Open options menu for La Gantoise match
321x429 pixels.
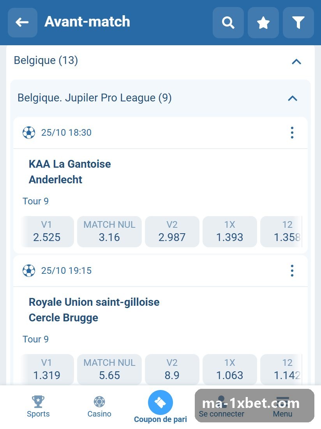tap(292, 133)
